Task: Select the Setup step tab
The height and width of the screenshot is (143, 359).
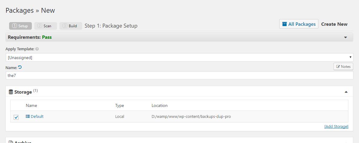Action: 20,26
